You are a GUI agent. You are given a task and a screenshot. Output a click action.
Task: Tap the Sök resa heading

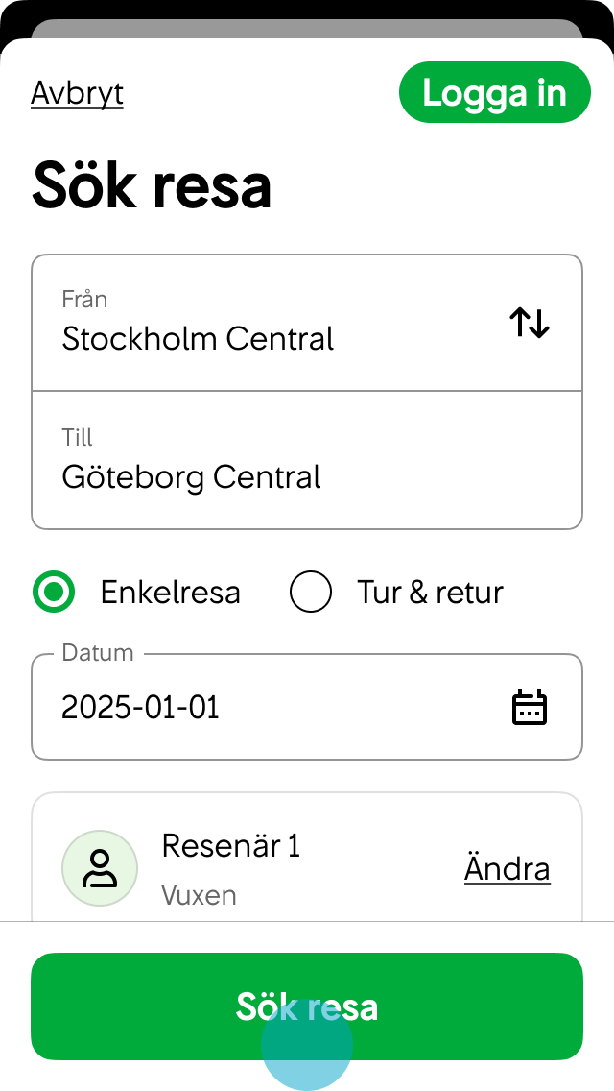(152, 184)
